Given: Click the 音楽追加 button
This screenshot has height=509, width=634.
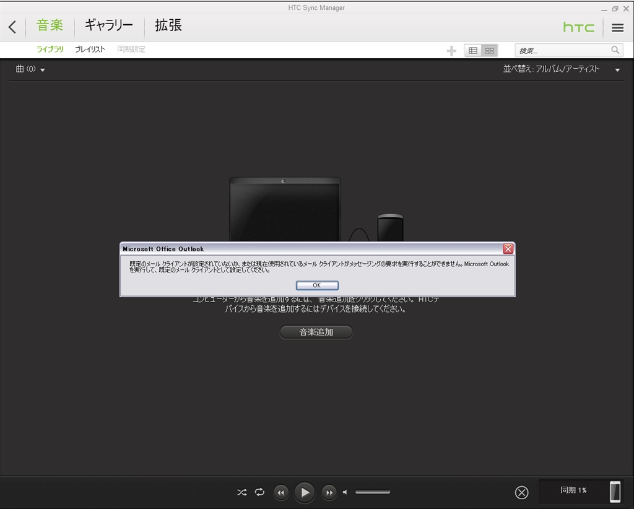Looking at the screenshot, I should click(316, 333).
